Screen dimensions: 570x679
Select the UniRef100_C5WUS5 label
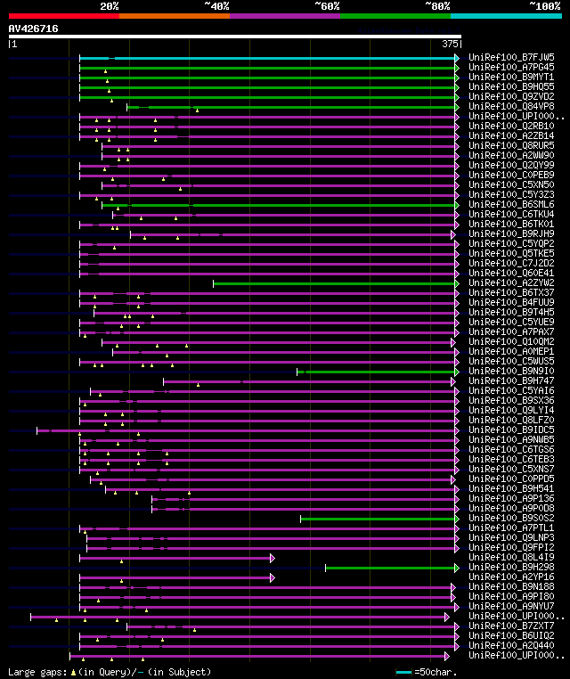[511, 361]
